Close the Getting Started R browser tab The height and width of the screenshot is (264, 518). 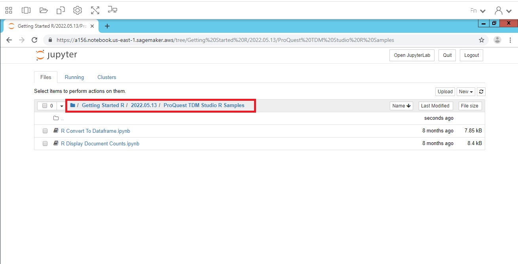point(92,26)
